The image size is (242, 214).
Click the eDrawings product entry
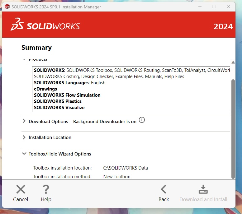click(x=45, y=89)
